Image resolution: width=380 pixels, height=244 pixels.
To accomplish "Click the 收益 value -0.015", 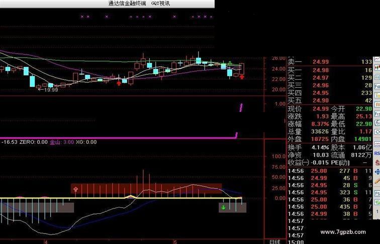I will click(320, 163).
